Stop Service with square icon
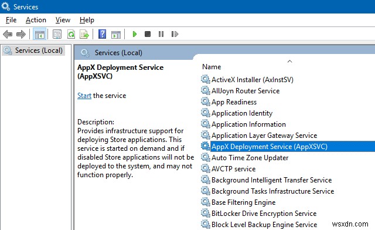 pos(148,34)
